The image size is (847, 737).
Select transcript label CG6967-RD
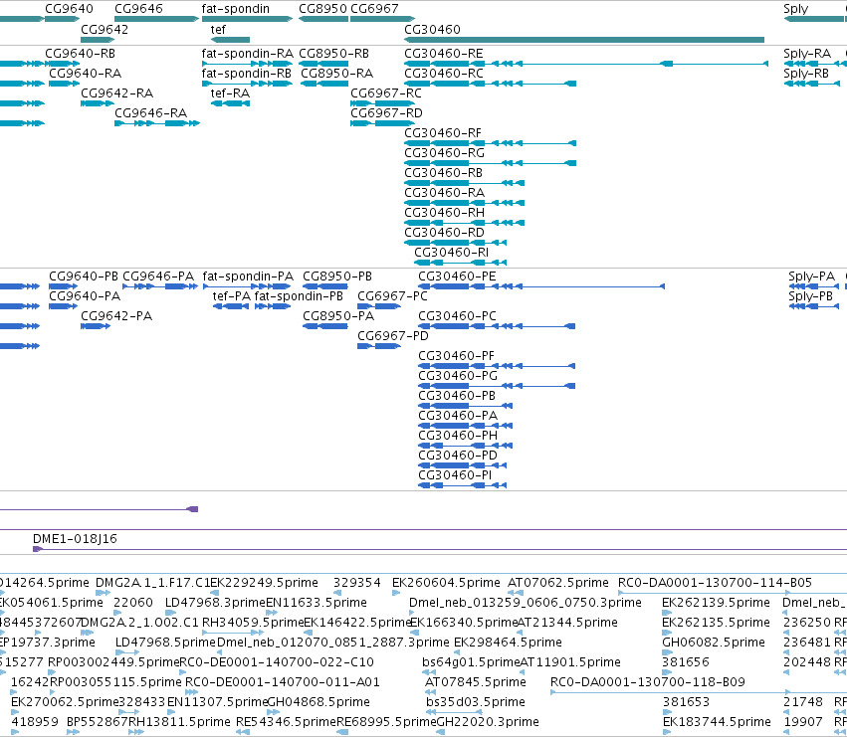click(386, 113)
